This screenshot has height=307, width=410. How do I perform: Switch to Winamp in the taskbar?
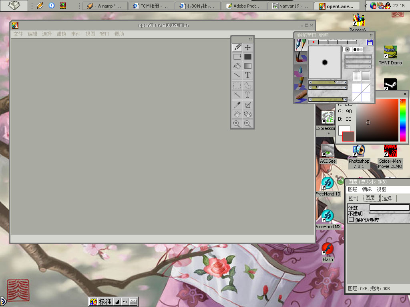point(105,6)
